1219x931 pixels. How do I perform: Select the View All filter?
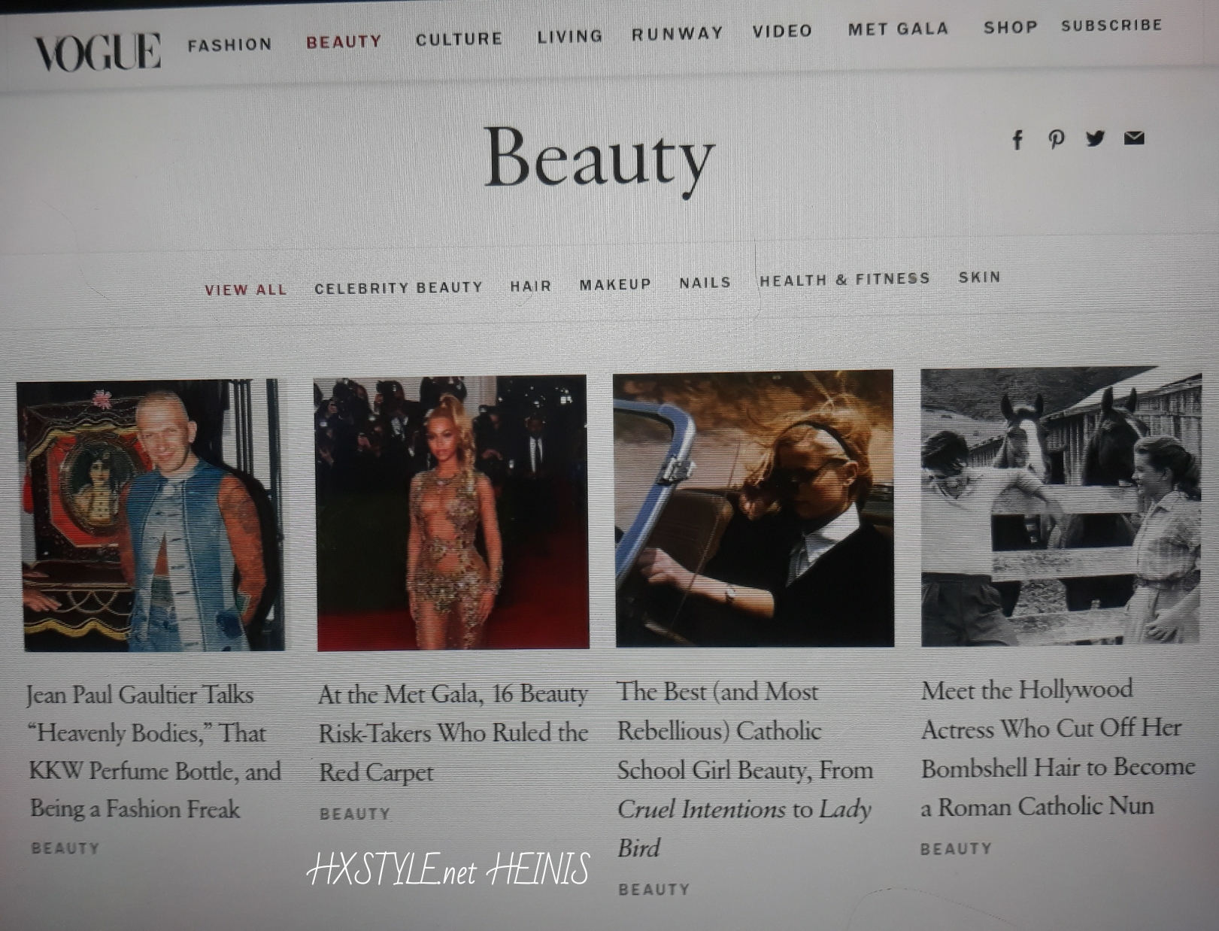[x=246, y=290]
